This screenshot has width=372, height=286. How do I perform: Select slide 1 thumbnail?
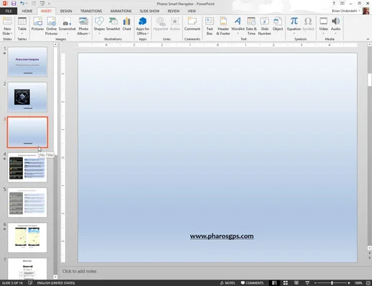click(27, 62)
